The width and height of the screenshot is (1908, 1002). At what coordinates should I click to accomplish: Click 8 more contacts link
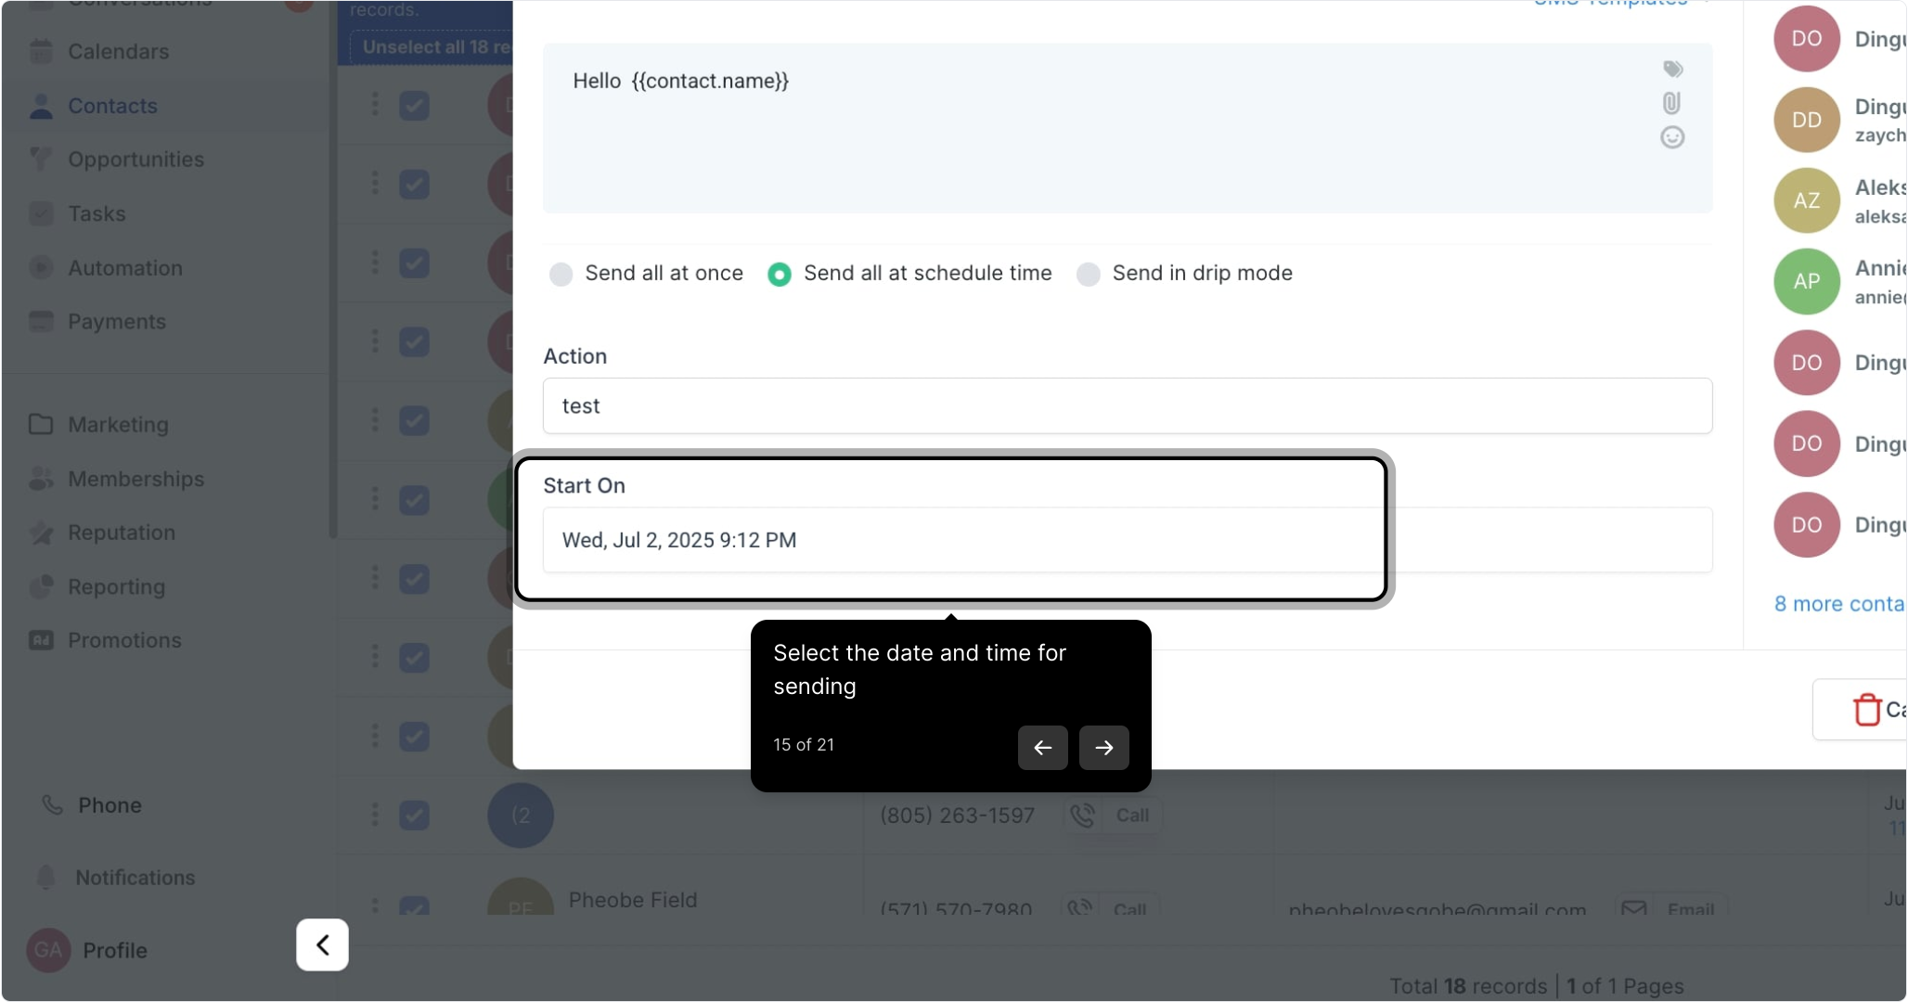[1838, 604]
